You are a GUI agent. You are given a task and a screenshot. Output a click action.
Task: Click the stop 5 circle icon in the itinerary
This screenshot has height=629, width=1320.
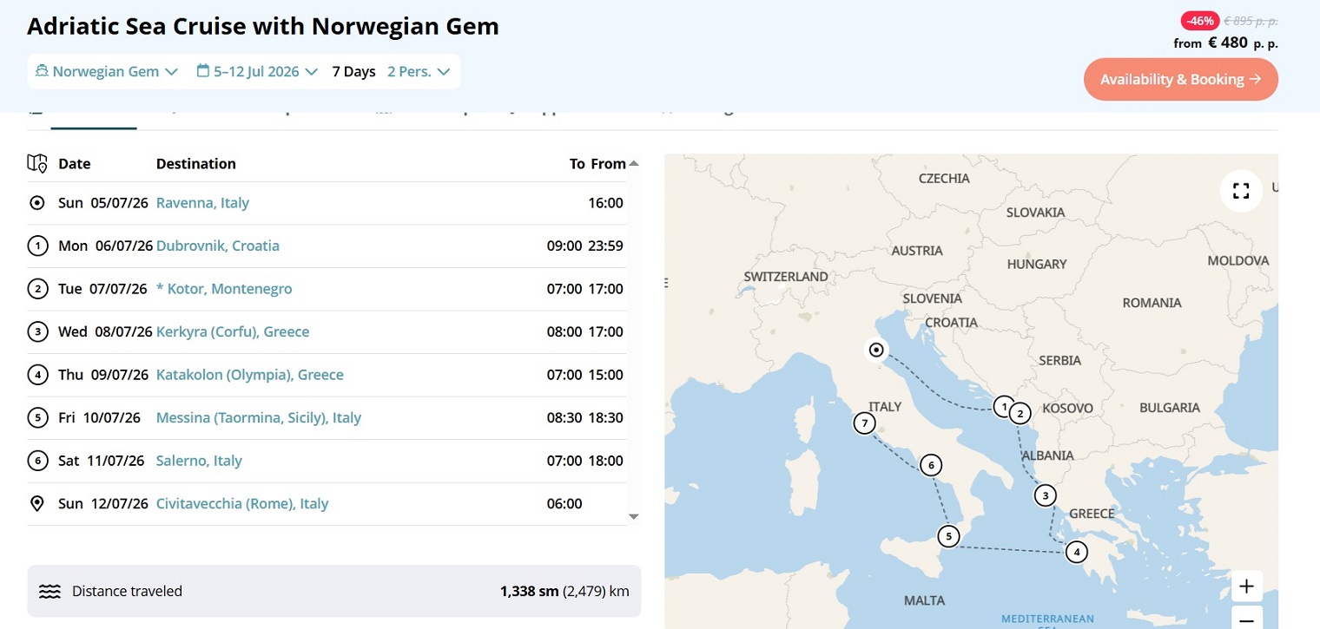coord(36,417)
